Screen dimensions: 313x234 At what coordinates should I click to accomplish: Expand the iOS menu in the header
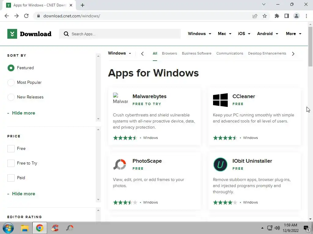(244, 34)
